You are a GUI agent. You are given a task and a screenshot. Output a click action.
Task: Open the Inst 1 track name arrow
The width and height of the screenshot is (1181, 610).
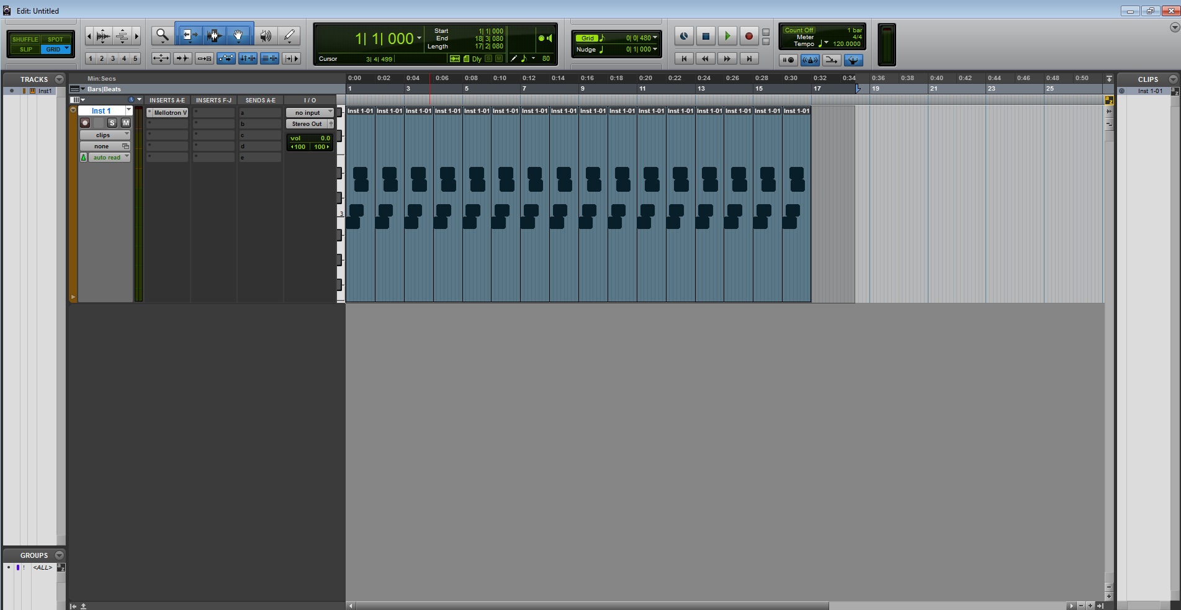[x=129, y=110]
